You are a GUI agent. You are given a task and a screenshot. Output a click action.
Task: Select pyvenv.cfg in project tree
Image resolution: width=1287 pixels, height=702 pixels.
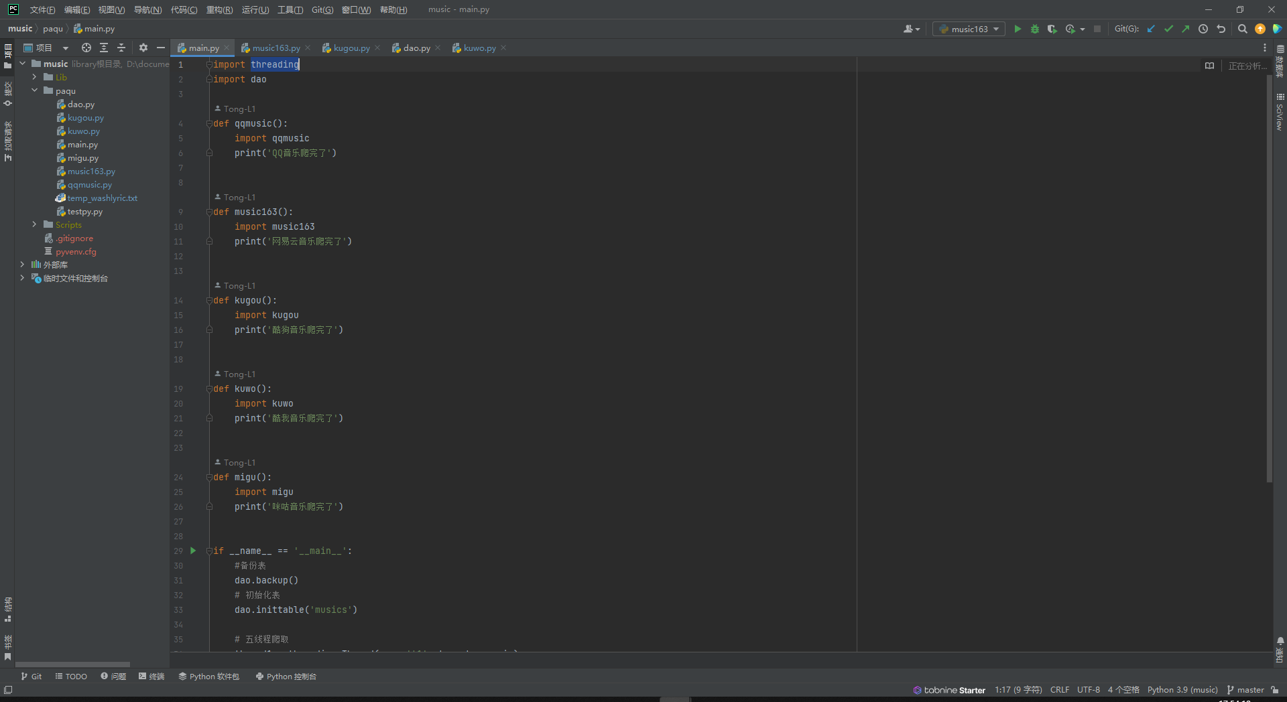pos(76,251)
